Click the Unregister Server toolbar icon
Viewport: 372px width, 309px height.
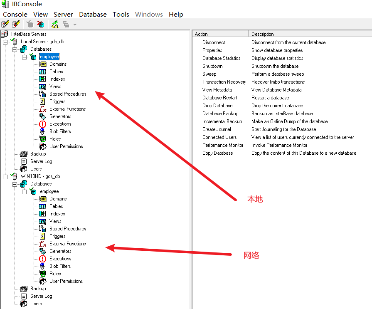click(16, 24)
